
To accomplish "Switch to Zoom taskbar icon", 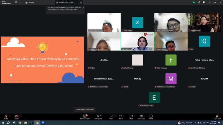I will click(43, 123).
